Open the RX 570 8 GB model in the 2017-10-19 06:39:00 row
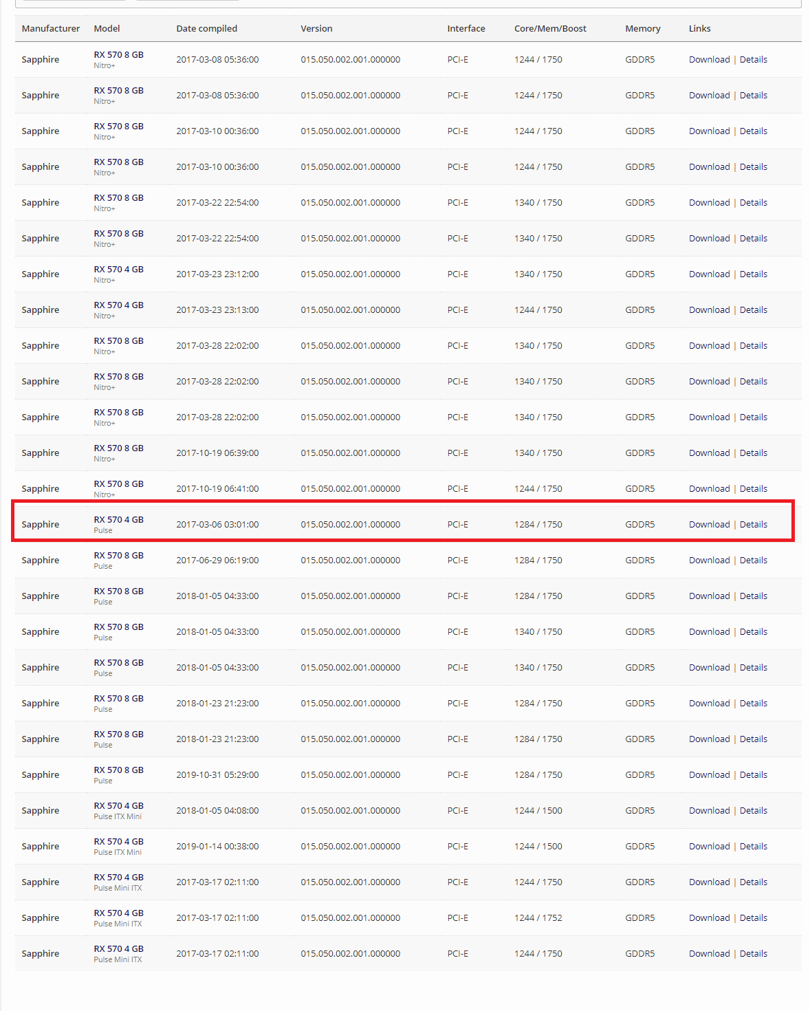Viewport: 810px width, 1011px height. pyautogui.click(x=118, y=448)
